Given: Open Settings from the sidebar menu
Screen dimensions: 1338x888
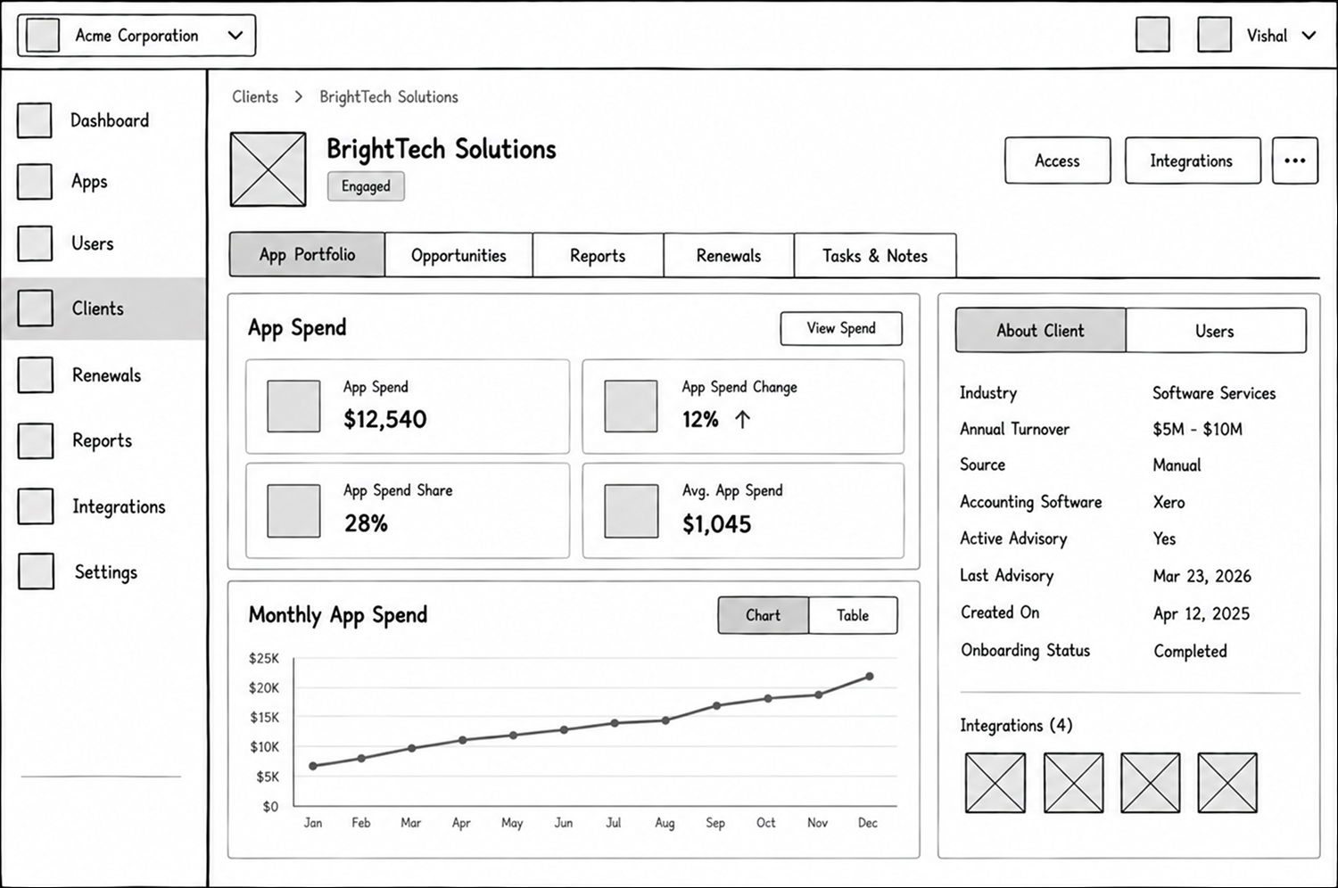Looking at the screenshot, I should 103,571.
